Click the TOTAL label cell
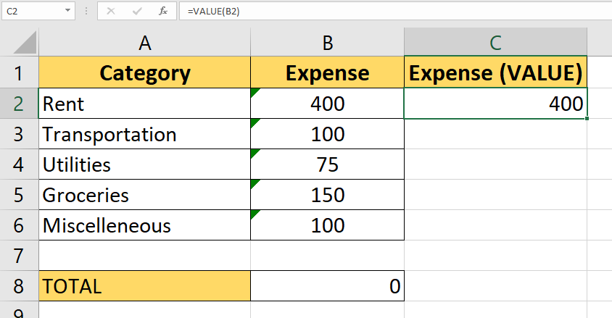 145,286
